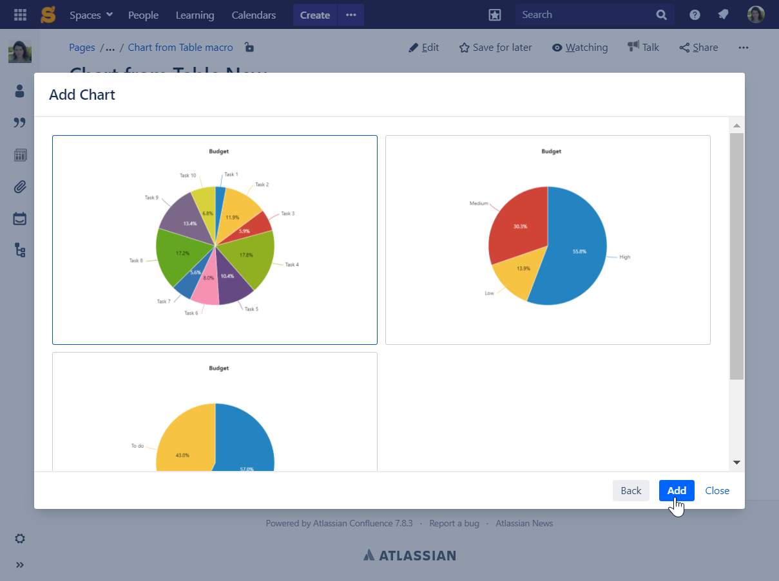This screenshot has width=779, height=581.
Task: Open the page tree hierarchy icon in sidebar
Action: point(19,250)
